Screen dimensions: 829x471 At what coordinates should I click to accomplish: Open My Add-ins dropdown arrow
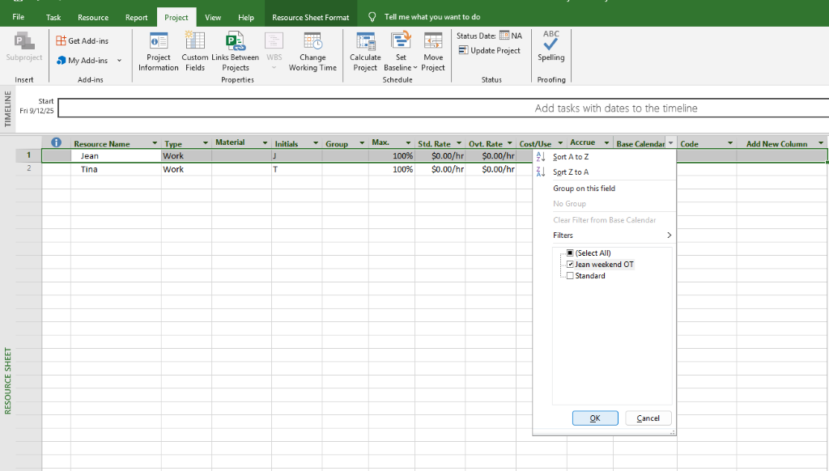[x=120, y=60]
